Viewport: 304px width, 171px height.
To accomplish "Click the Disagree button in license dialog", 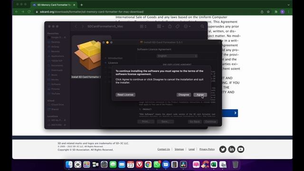I will 184,95.
